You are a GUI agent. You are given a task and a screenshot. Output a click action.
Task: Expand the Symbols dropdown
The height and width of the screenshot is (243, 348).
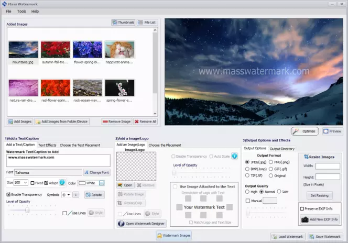point(66,195)
